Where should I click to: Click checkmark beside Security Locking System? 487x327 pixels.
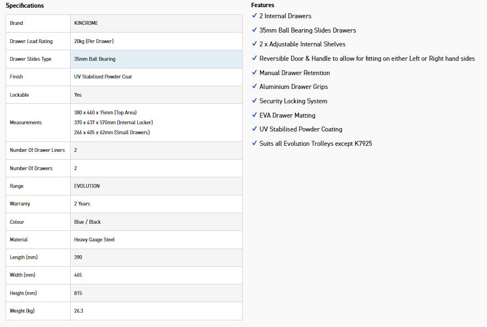254,101
